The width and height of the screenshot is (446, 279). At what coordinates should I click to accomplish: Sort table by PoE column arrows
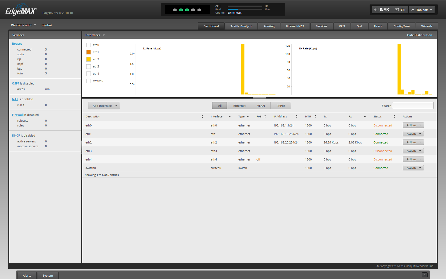tap(265, 116)
